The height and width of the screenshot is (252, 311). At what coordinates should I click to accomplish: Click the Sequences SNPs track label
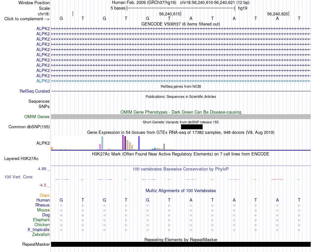39,104
